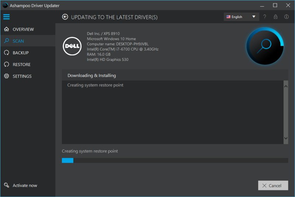Open the English language dropdown
This screenshot has height=197, width=295.
pyautogui.click(x=242, y=17)
